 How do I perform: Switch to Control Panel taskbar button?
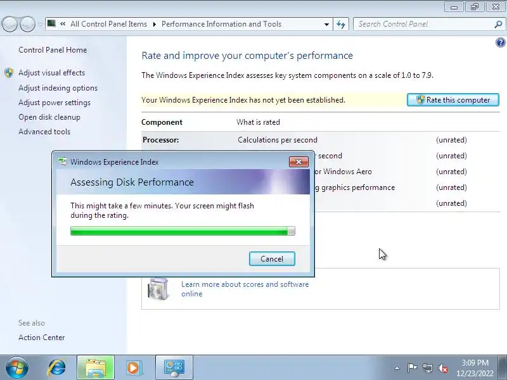[x=174, y=367]
